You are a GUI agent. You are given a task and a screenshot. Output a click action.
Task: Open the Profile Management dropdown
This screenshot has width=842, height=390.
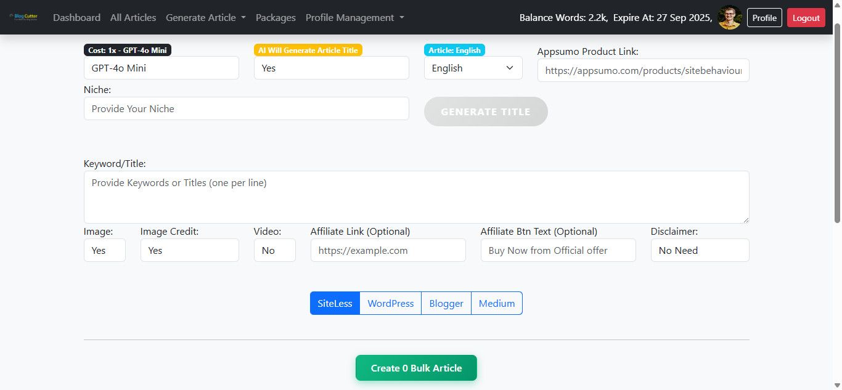[x=354, y=18]
